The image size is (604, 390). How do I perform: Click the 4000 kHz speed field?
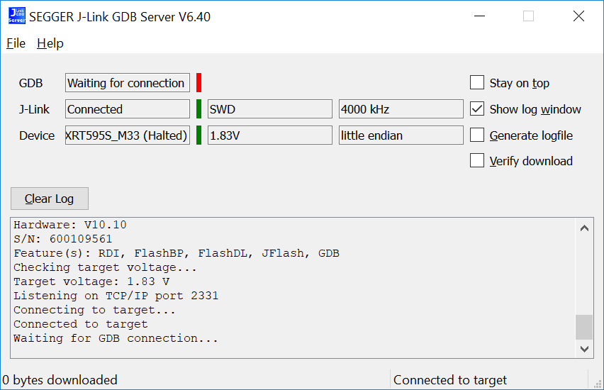[x=401, y=109]
